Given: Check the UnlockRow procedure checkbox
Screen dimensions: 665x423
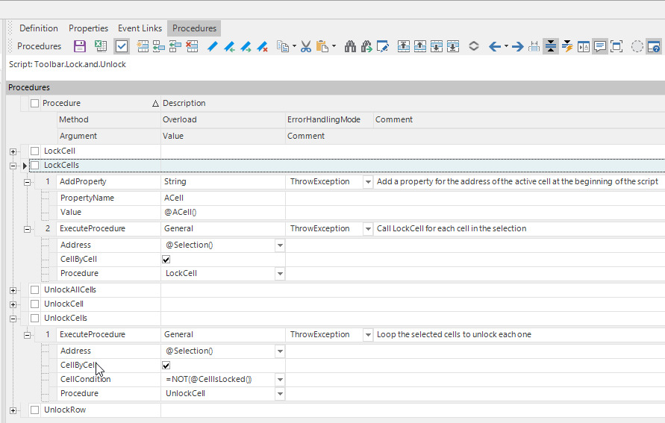Looking at the screenshot, I should (x=35, y=410).
